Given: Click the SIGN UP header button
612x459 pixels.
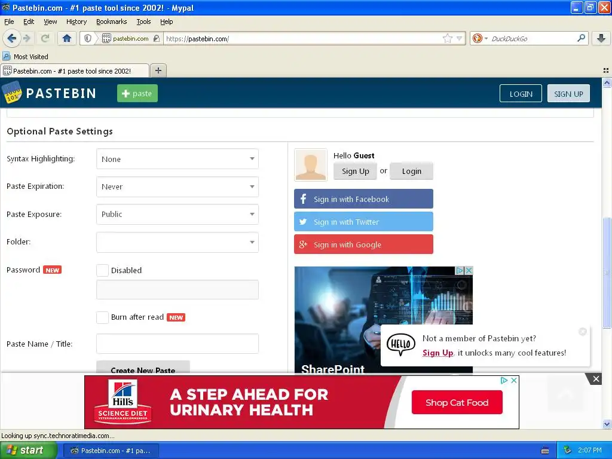Looking at the screenshot, I should click(x=568, y=94).
